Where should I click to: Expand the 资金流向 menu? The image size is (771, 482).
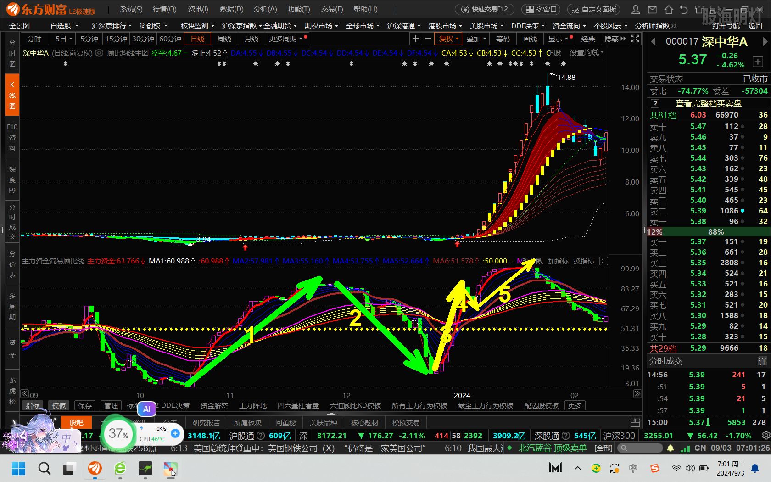[x=569, y=26]
